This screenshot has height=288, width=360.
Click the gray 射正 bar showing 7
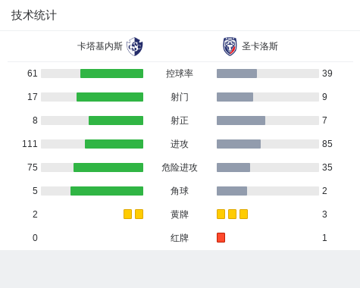pos(241,121)
